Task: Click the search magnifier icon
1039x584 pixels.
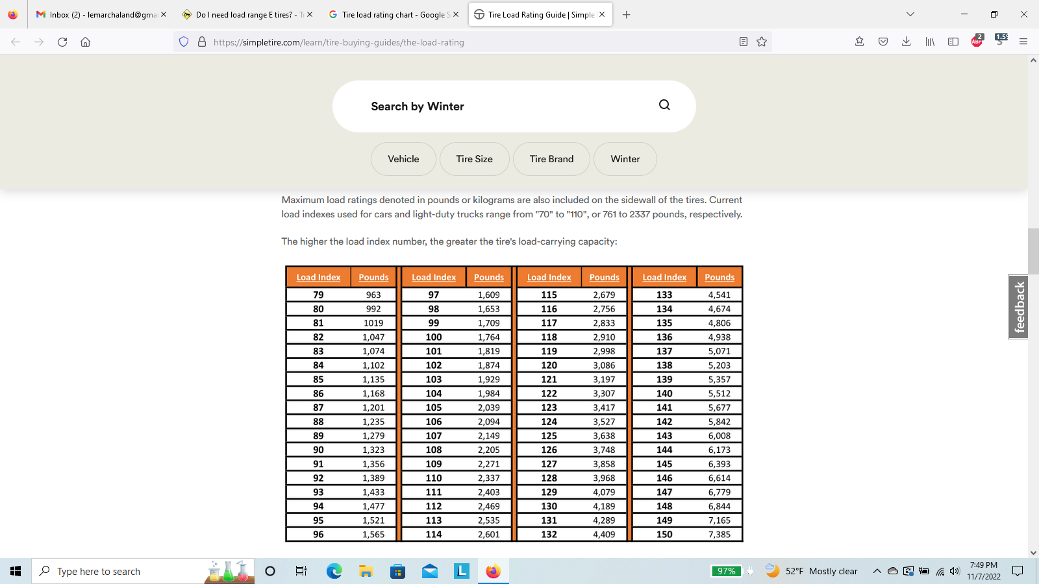Action: (x=664, y=105)
